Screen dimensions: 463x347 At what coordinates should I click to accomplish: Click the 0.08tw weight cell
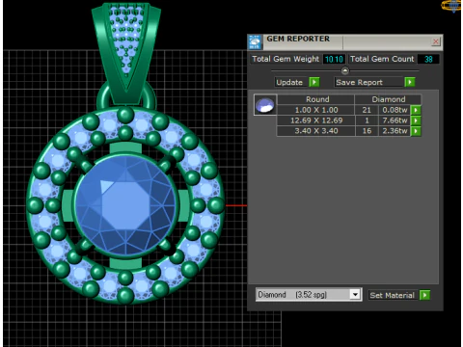click(x=395, y=110)
